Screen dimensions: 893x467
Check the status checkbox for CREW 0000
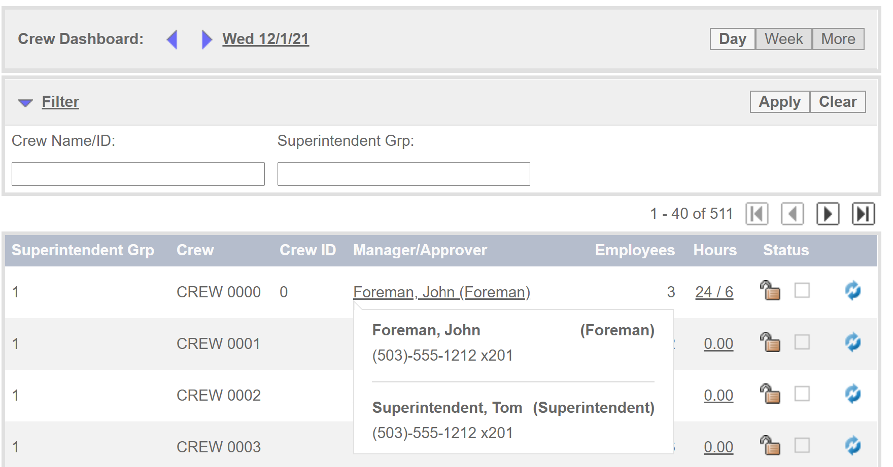coord(802,291)
